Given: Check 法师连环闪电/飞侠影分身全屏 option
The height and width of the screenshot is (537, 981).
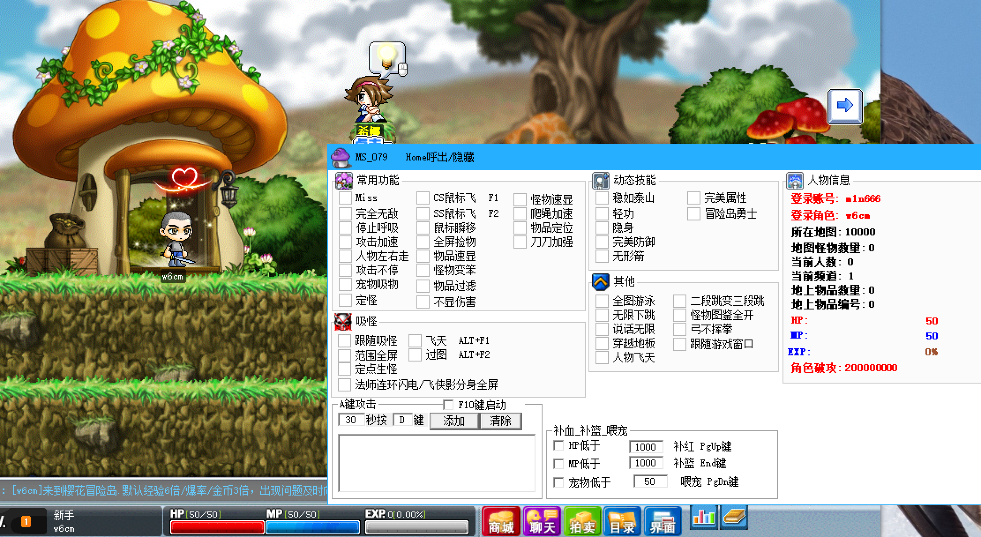Looking at the screenshot, I should pos(344,385).
